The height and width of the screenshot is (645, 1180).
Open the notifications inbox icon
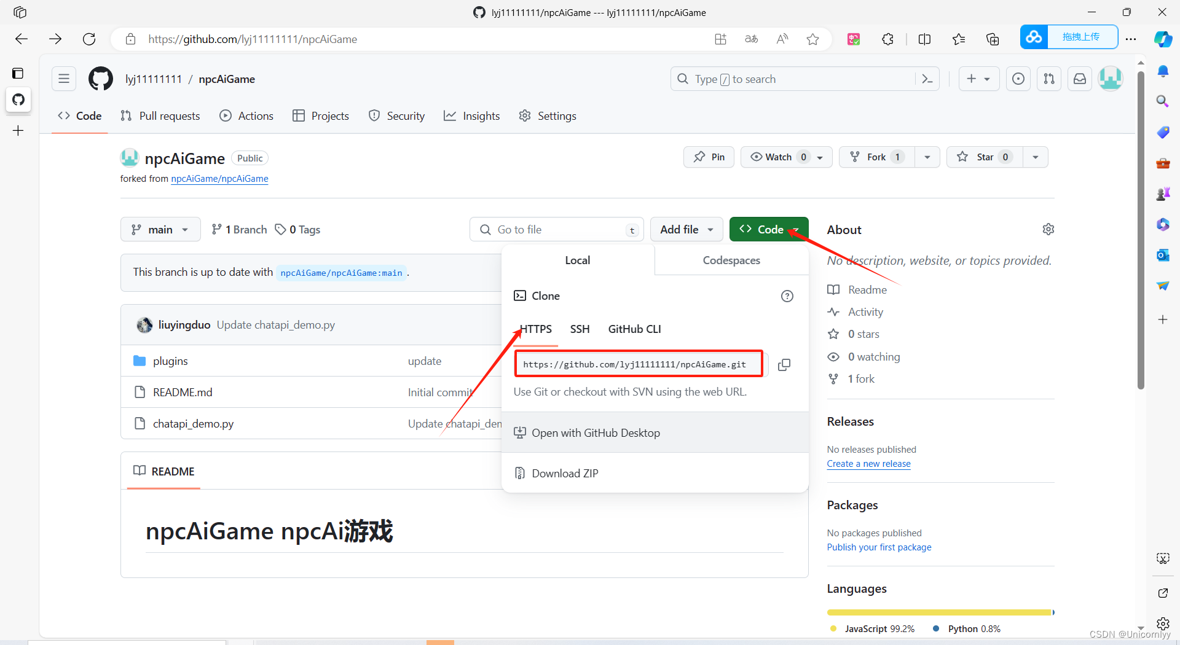[x=1080, y=79]
